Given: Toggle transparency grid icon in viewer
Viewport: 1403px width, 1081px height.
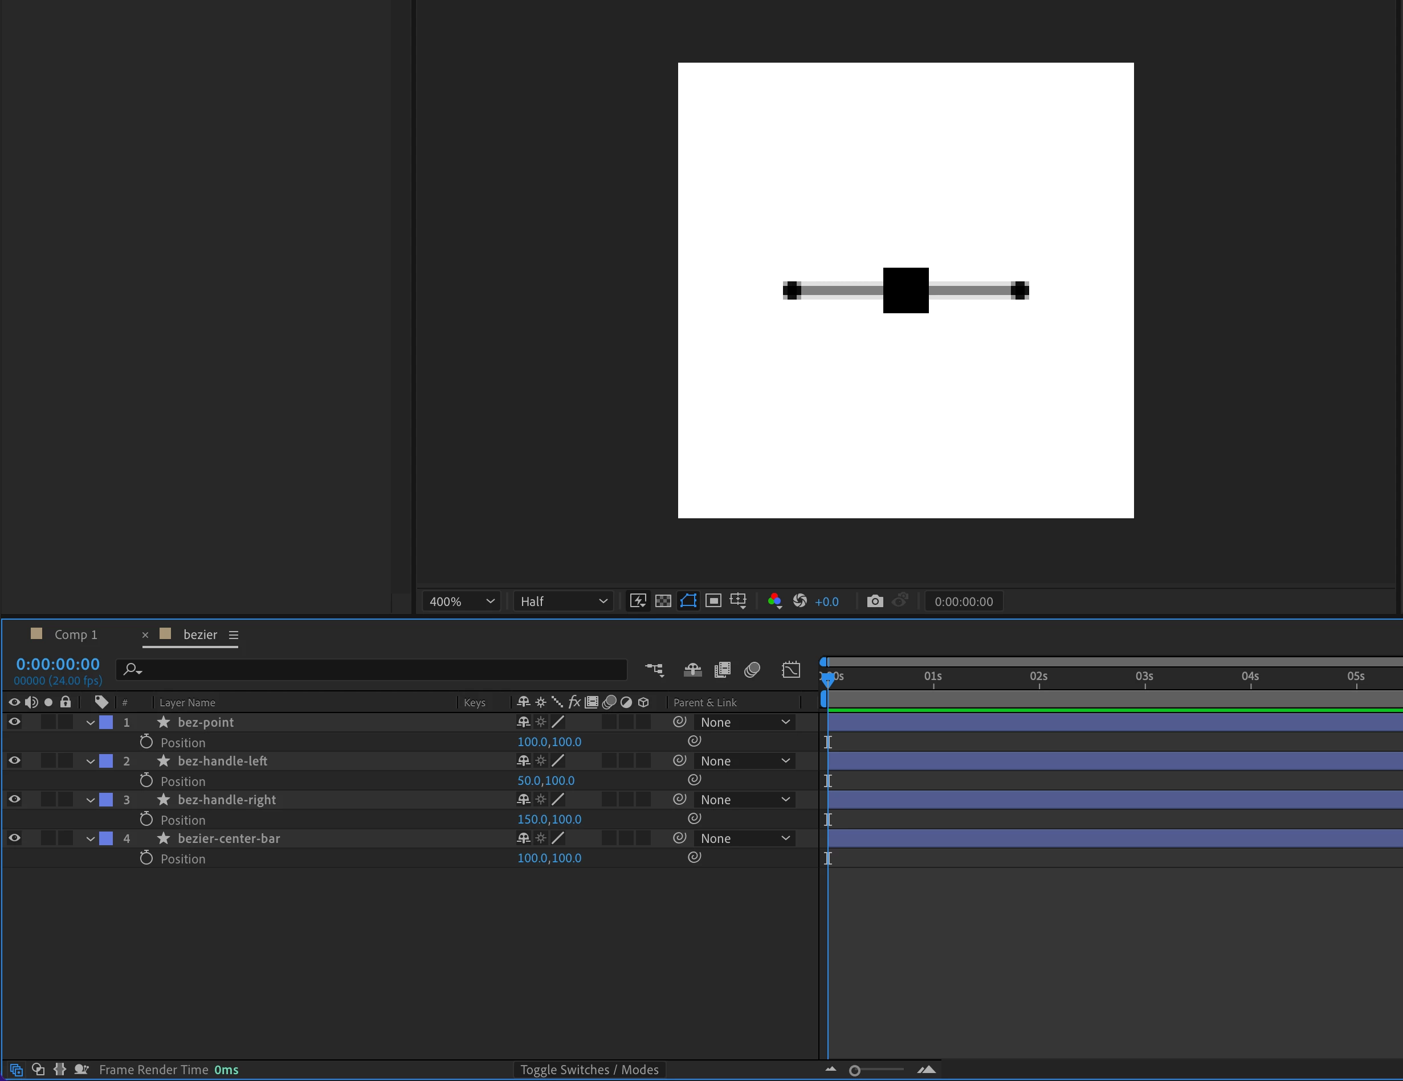Looking at the screenshot, I should click(663, 601).
